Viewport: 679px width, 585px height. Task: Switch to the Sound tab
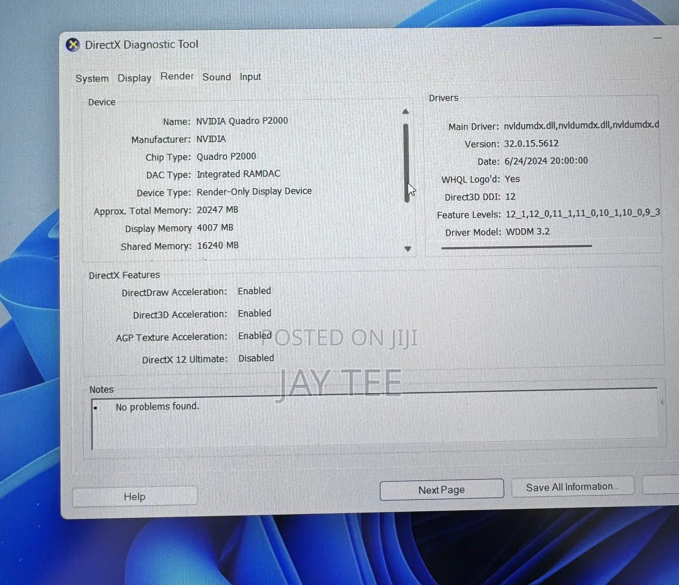point(216,77)
